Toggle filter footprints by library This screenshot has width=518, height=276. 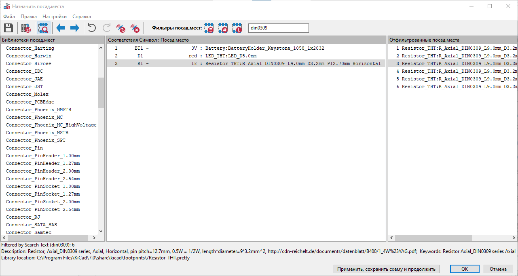click(x=237, y=28)
